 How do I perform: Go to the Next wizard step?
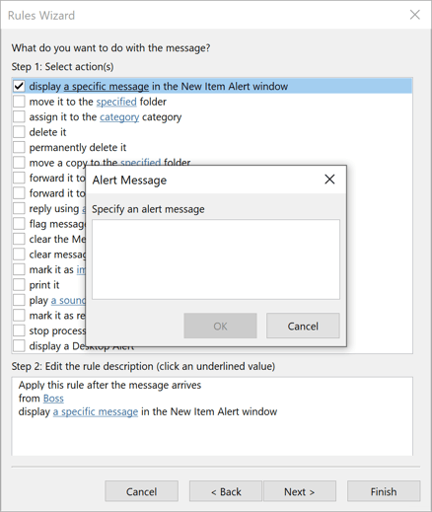point(300,491)
